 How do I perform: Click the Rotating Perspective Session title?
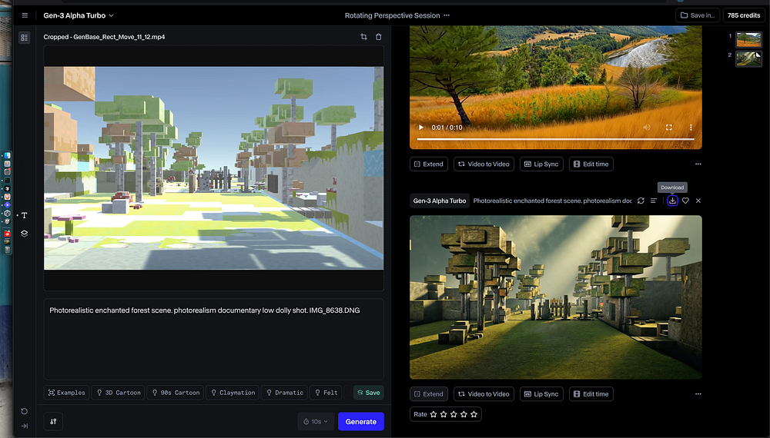point(393,15)
